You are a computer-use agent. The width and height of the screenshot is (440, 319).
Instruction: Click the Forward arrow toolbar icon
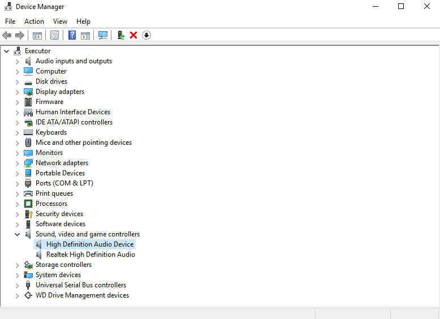[20, 36]
